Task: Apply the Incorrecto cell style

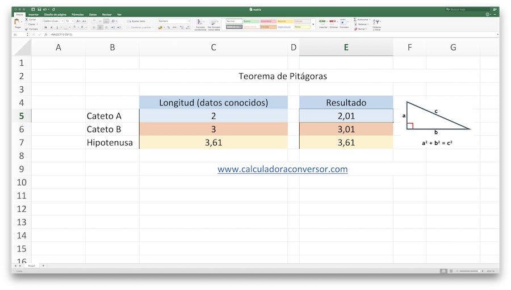Action: [268, 21]
